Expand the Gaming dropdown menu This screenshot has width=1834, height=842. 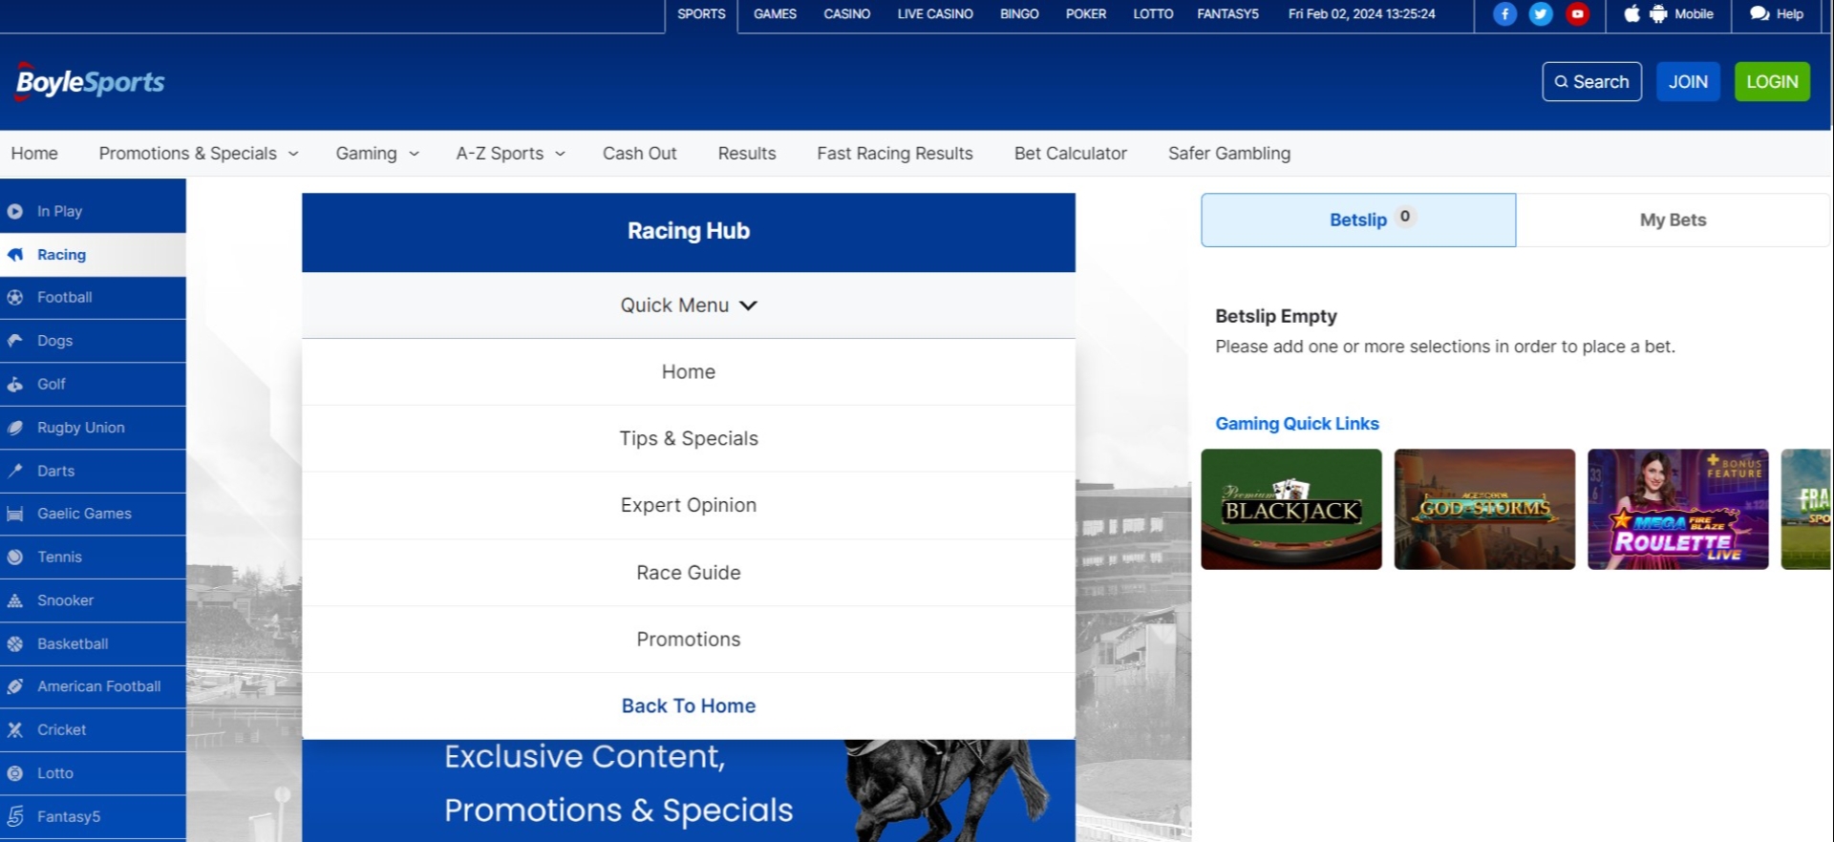pos(377,154)
